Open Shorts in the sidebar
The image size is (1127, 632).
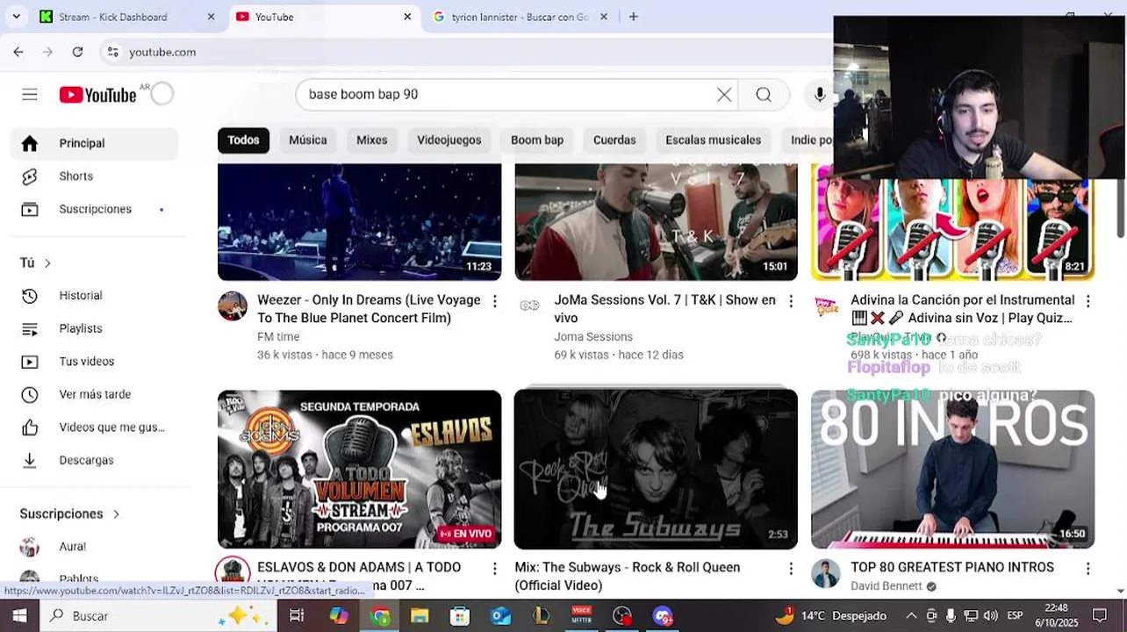[x=94, y=176]
